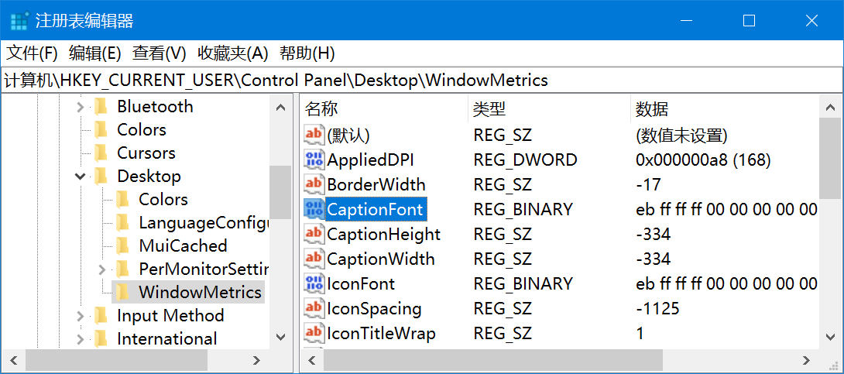The width and height of the screenshot is (844, 374).
Task: Click the AppliedDPI DWORD value icon
Action: (x=314, y=160)
